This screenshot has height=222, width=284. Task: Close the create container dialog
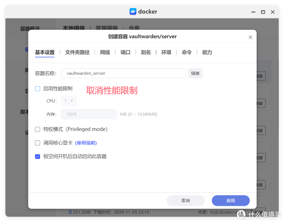[250, 37]
